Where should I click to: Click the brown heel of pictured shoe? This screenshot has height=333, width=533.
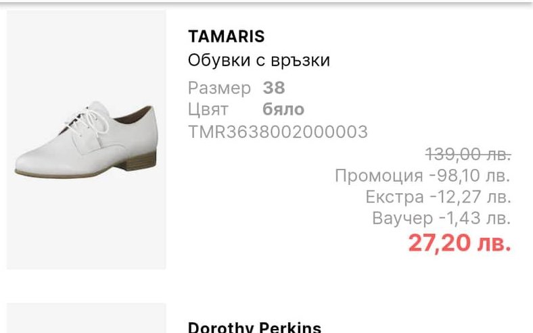click(139, 162)
